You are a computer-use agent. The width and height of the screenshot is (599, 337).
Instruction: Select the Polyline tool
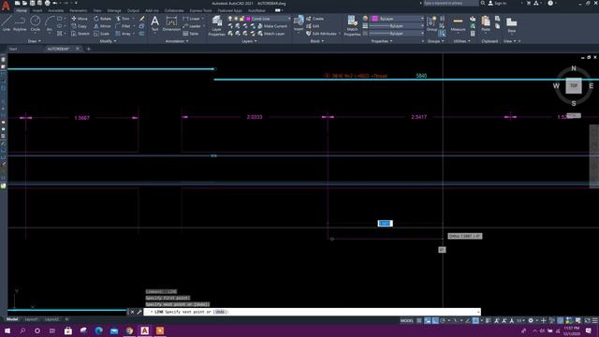pos(20,23)
